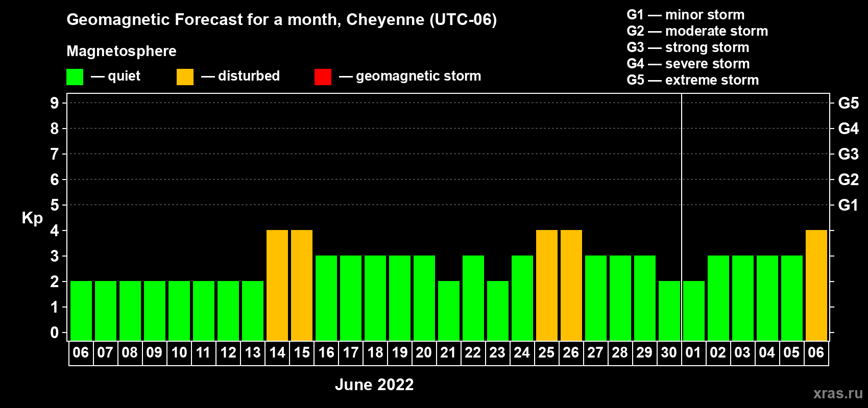Click the '09' date label

tap(154, 353)
